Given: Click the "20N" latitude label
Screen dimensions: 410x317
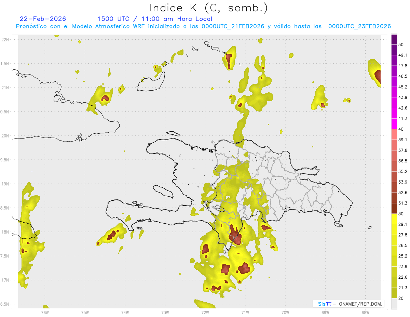Looking at the screenshot, I should click(x=5, y=136).
